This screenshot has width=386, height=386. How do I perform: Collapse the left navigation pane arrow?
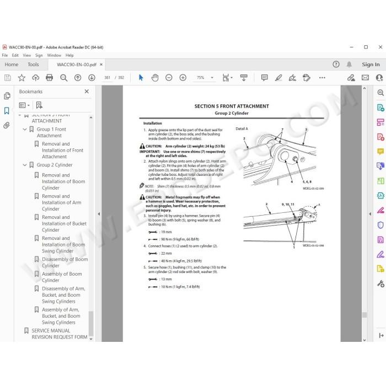click(x=99, y=214)
